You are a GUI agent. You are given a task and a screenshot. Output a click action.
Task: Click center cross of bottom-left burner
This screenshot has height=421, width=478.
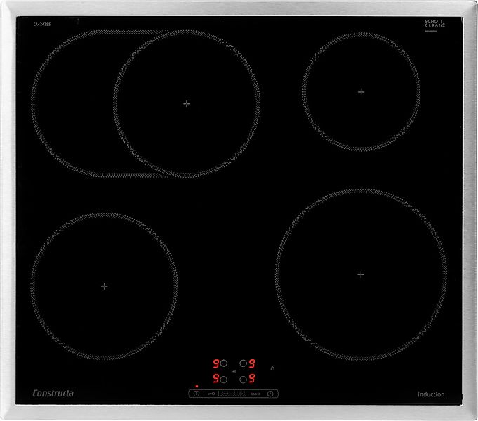click(104, 286)
